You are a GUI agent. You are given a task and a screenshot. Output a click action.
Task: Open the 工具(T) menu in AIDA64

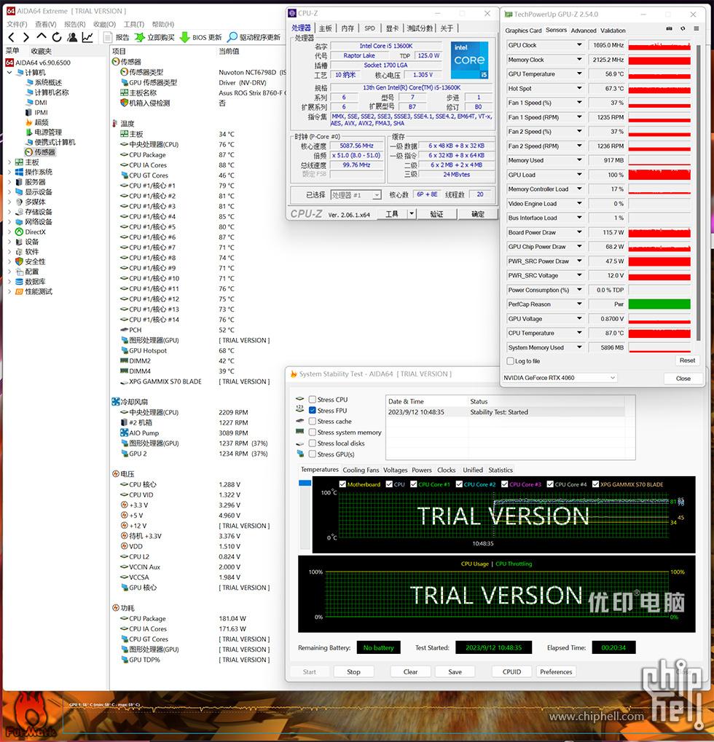click(x=134, y=24)
